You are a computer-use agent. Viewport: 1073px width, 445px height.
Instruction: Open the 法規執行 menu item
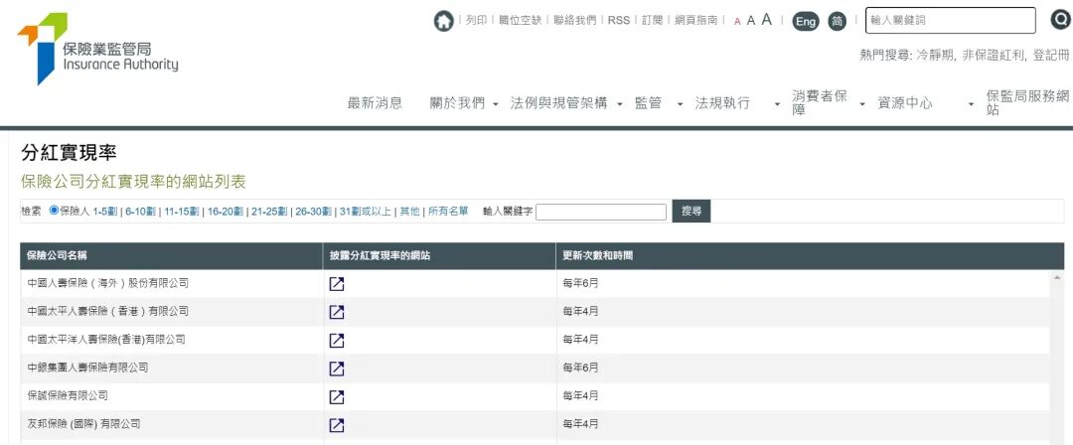pos(722,103)
